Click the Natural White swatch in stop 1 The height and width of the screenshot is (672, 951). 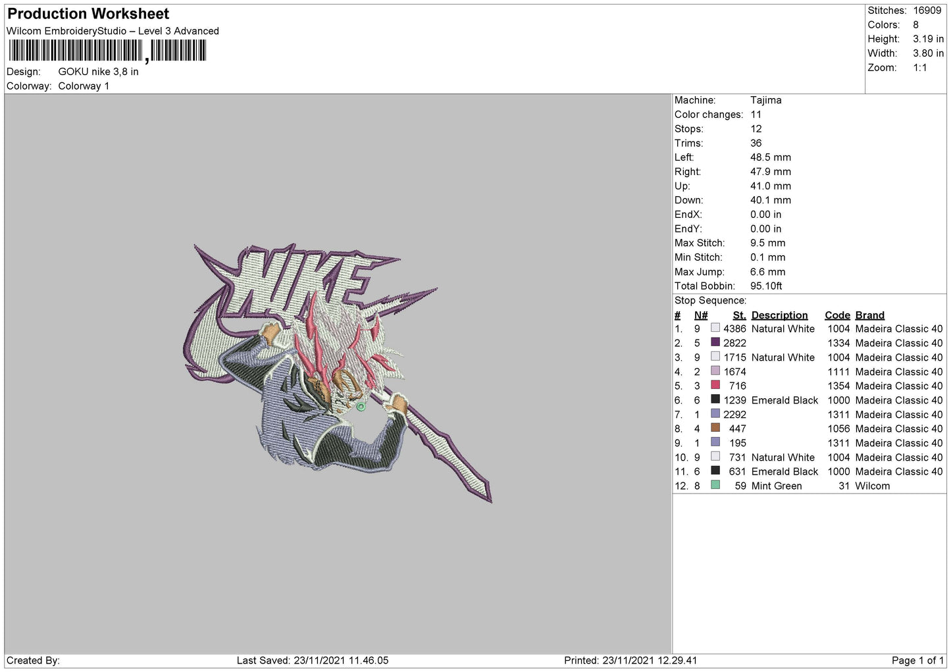[x=715, y=328]
